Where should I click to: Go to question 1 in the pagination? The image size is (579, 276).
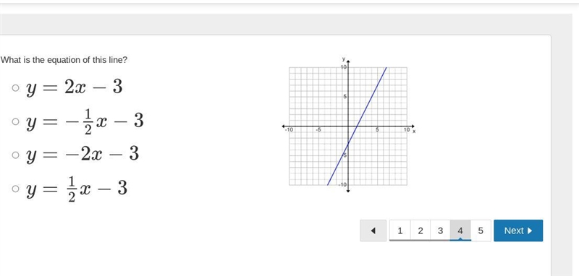[400, 230]
